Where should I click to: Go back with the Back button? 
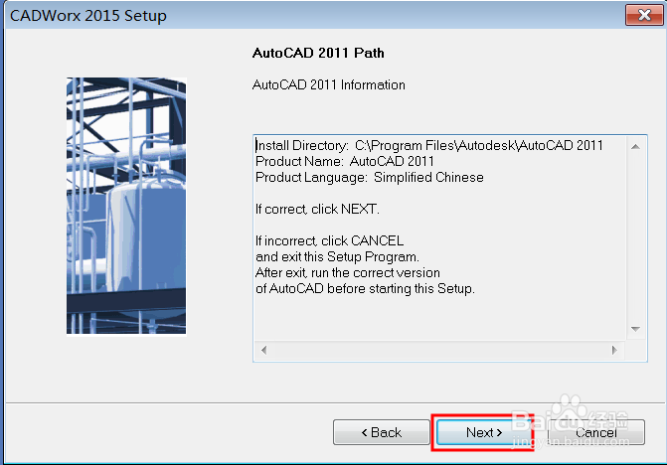tap(381, 432)
